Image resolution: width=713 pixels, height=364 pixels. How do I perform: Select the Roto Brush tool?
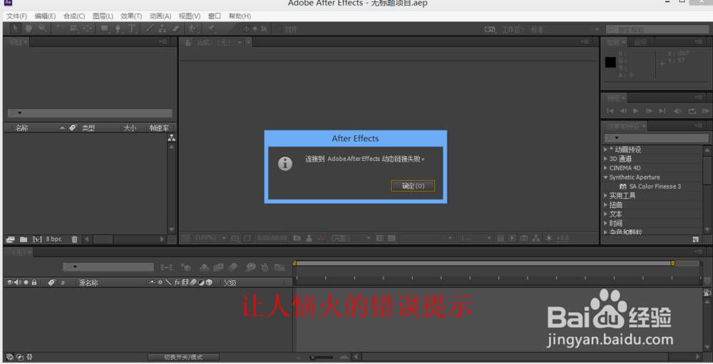pyautogui.click(x=194, y=28)
